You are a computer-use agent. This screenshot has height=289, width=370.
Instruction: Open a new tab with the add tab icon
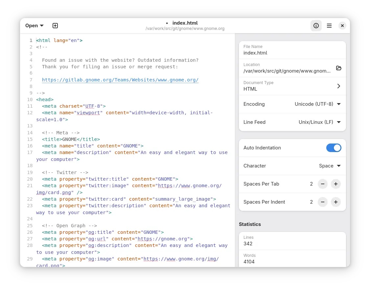(55, 26)
